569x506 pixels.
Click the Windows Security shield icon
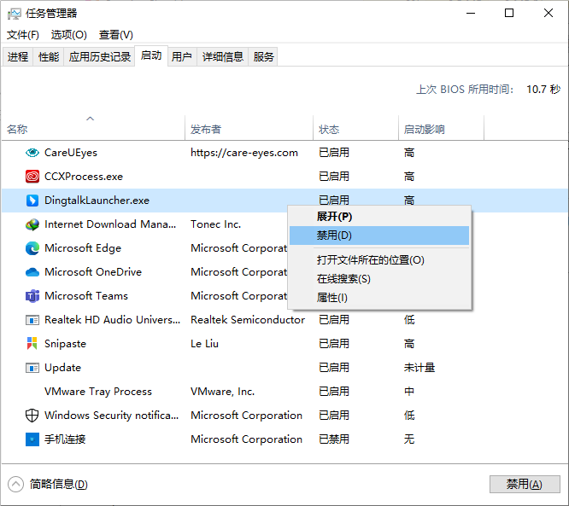coord(32,416)
